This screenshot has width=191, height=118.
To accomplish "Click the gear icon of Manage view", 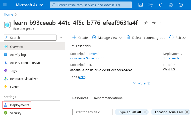I will [94, 38].
